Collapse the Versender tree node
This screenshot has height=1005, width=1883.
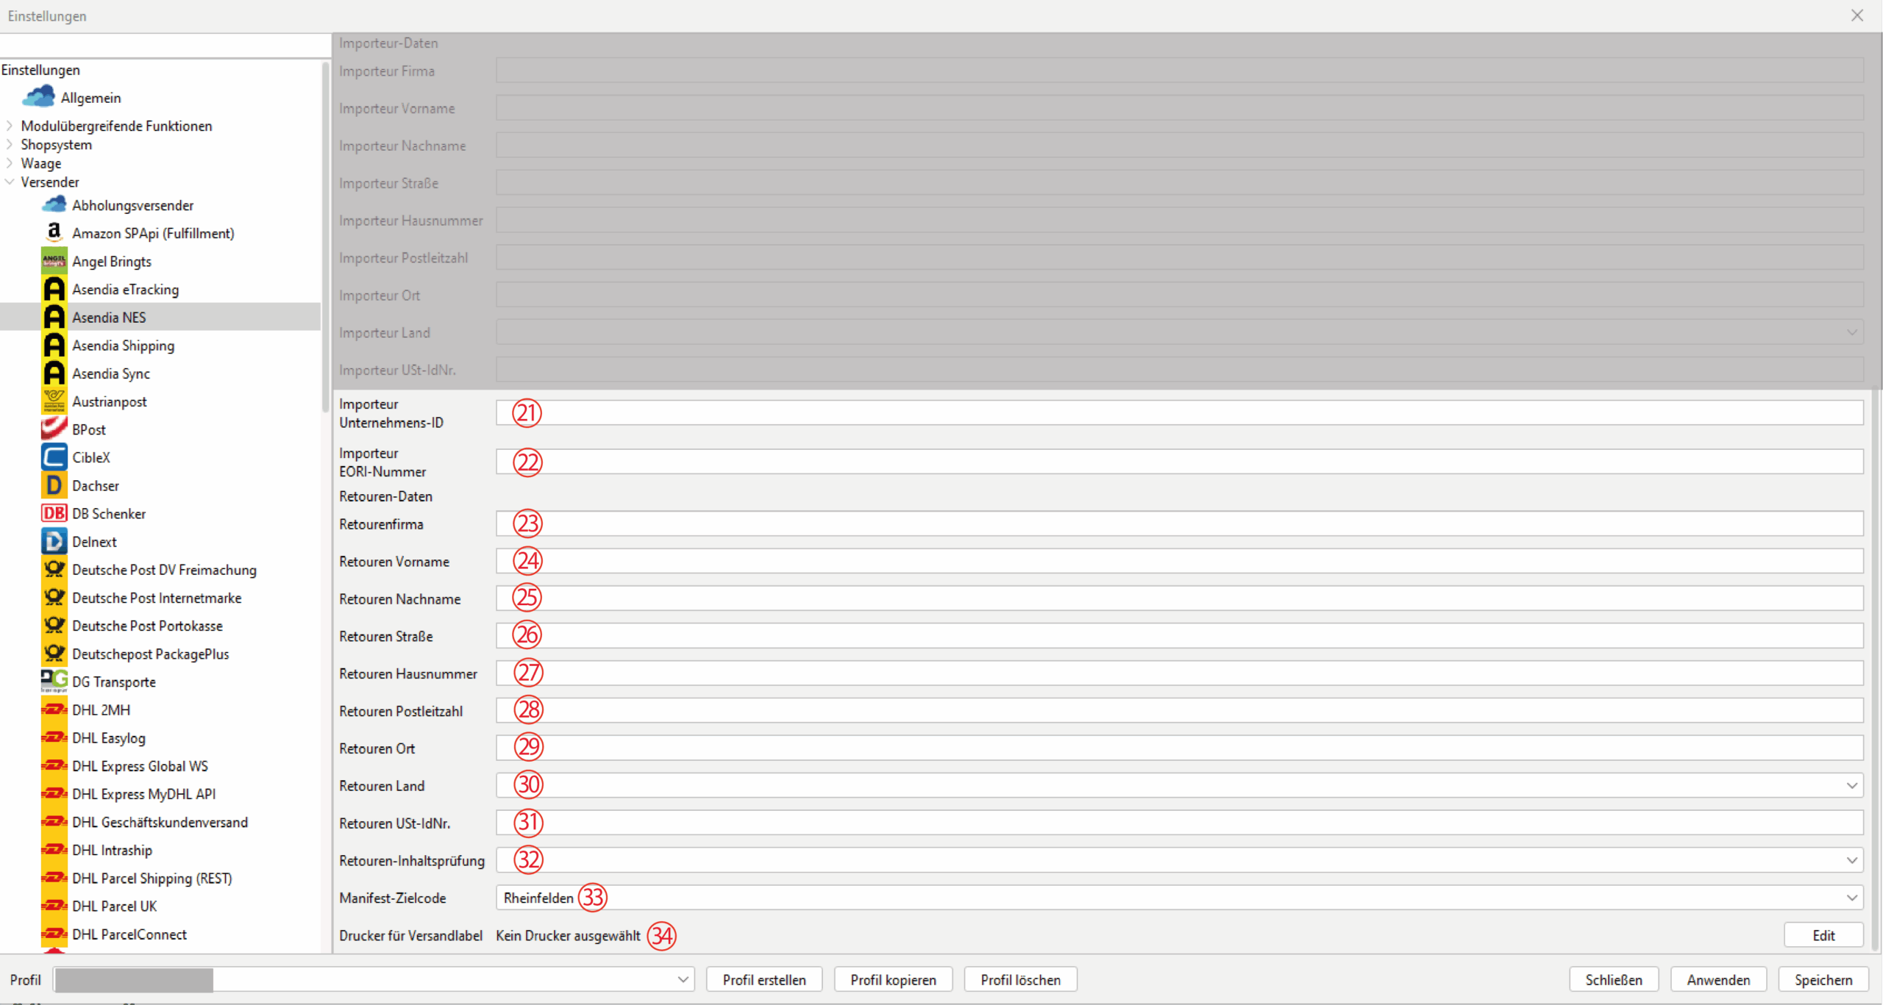tap(9, 182)
